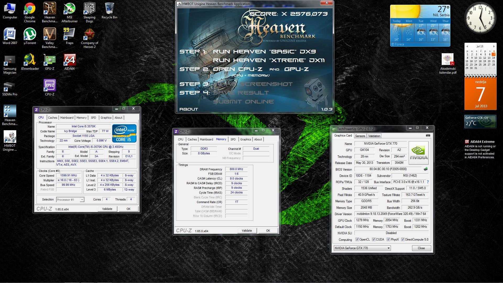
Task: Click the GeForce GTX 770 temperature gadget
Action: tap(480, 122)
